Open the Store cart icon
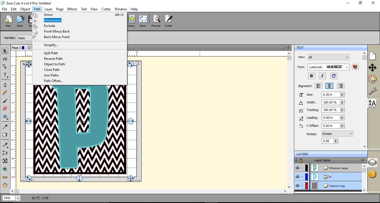380x203 pixels. pyautogui.click(x=143, y=21)
